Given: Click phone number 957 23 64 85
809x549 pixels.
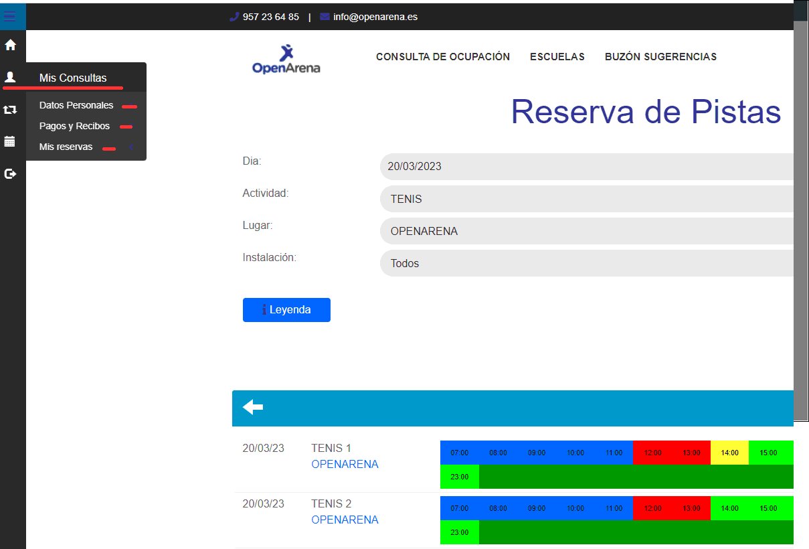Looking at the screenshot, I should click(x=271, y=17).
